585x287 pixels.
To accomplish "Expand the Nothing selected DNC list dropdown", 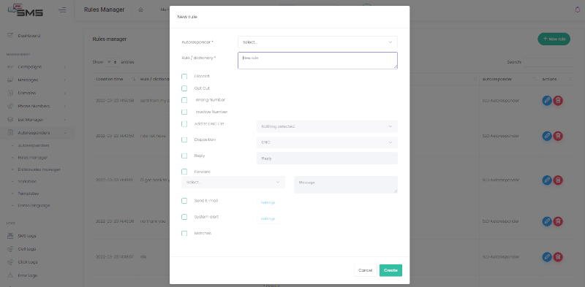I will point(327,127).
